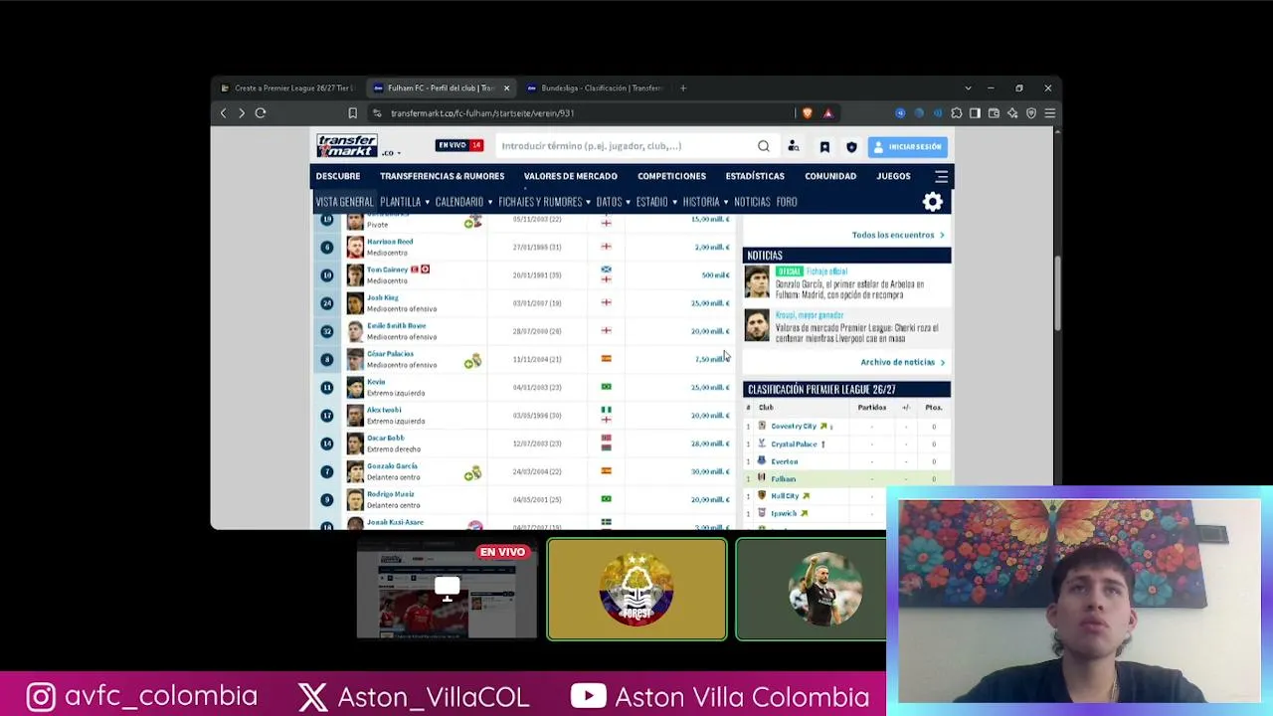
Task: Click the Instagram icon in the stream banner
Action: pyautogui.click(x=41, y=696)
